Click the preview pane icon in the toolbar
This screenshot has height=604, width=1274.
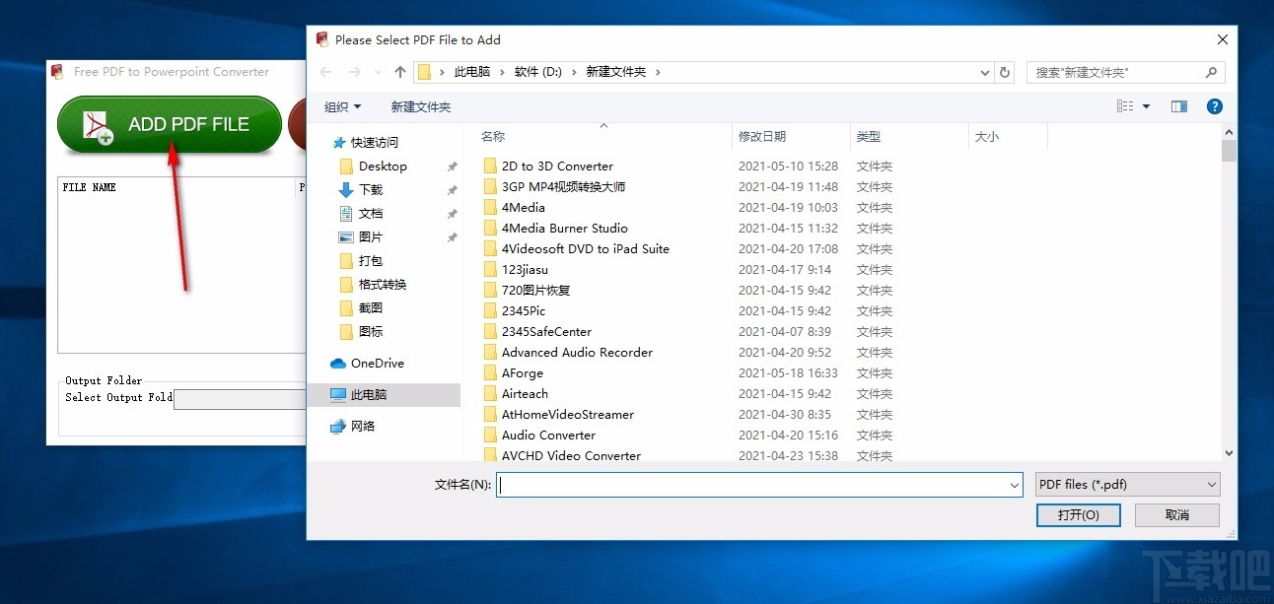[1178, 106]
